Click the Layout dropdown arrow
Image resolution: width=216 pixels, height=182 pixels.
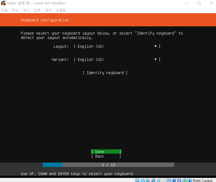coord(155,46)
